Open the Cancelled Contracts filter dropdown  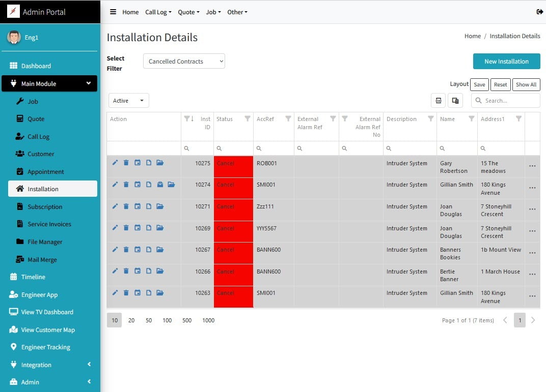click(x=184, y=62)
